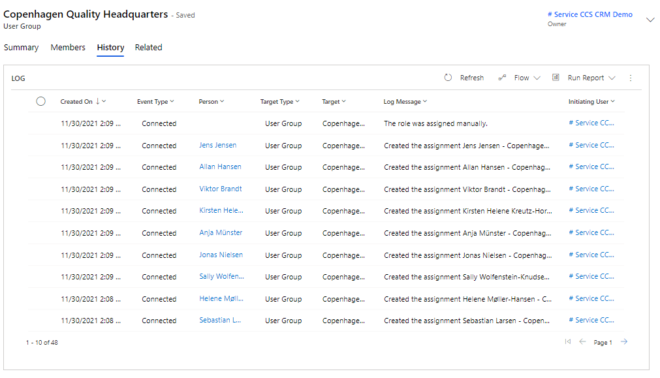The image size is (660, 378).
Task: Toggle the select all rows circle
Action: [x=41, y=101]
